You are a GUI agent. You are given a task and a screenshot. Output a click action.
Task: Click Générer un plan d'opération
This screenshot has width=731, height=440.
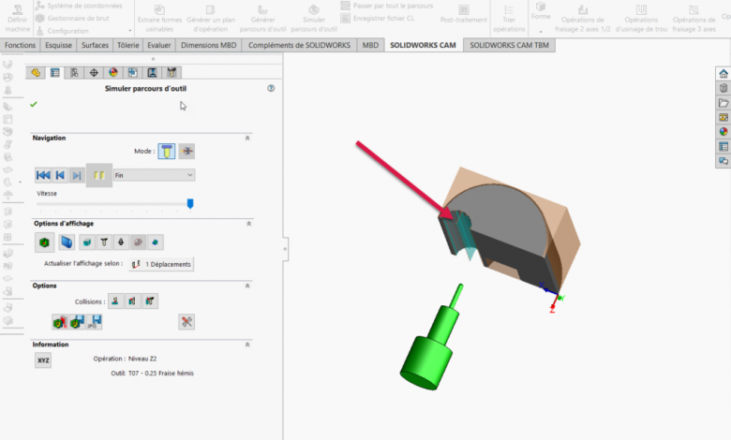pos(211,19)
